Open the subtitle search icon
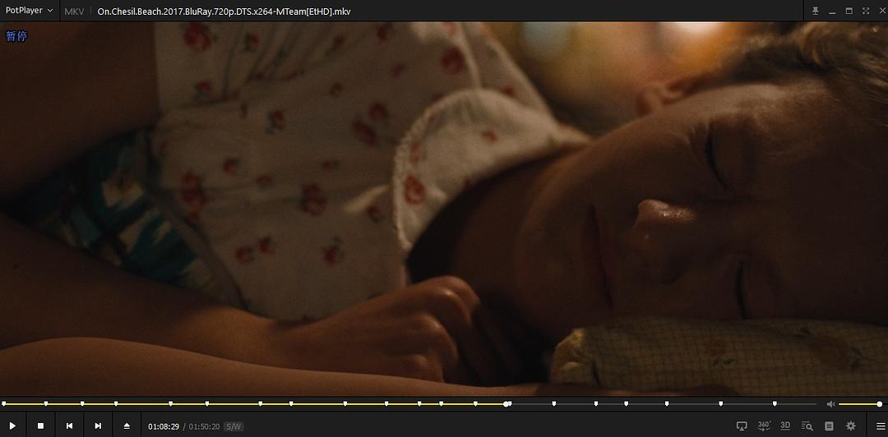888x437 pixels. [807, 425]
